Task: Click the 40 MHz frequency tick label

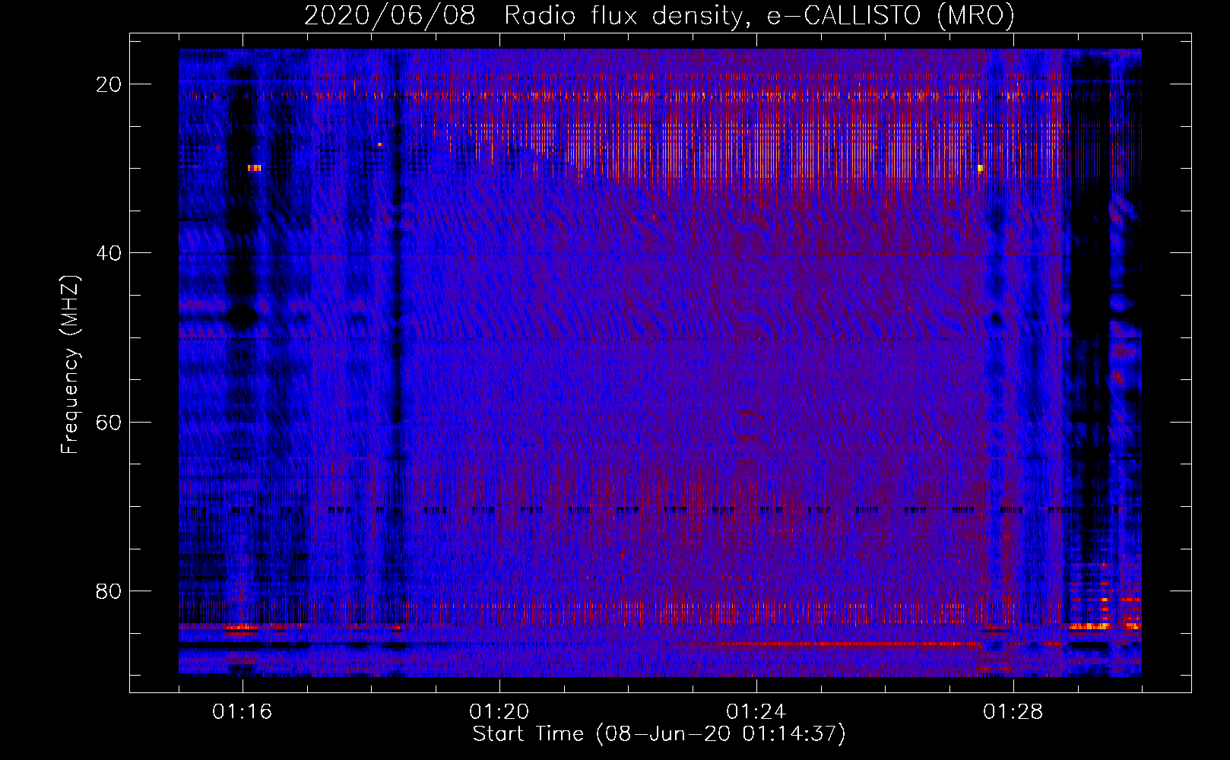Action: pyautogui.click(x=109, y=253)
